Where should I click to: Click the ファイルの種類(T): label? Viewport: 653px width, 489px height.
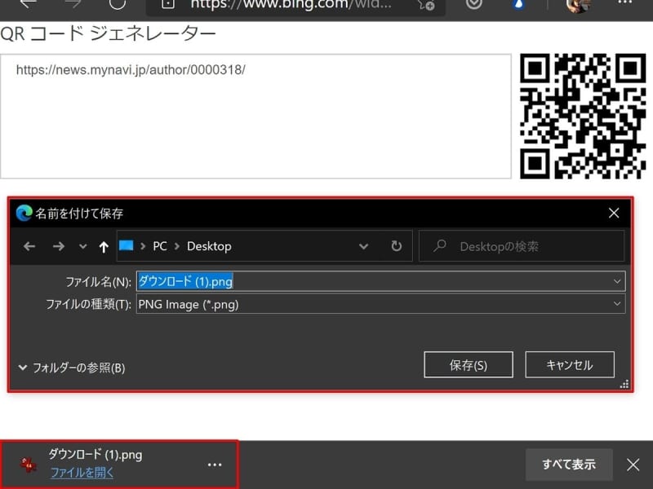click(88, 304)
